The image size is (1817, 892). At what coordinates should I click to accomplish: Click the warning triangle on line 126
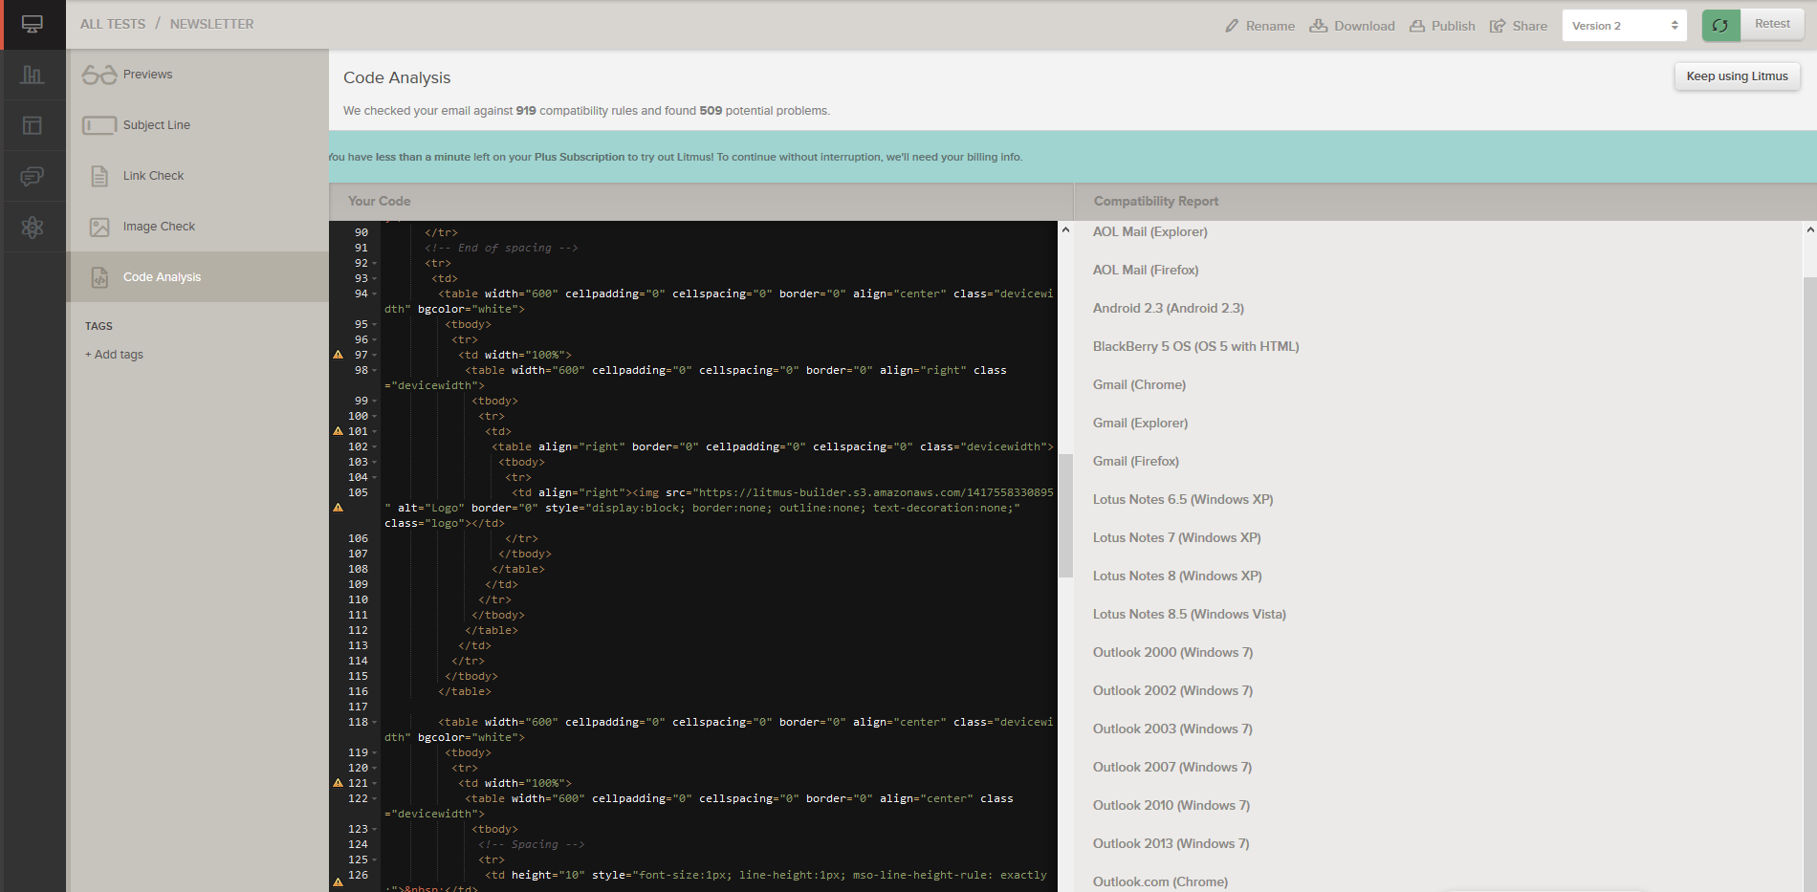pos(338,881)
